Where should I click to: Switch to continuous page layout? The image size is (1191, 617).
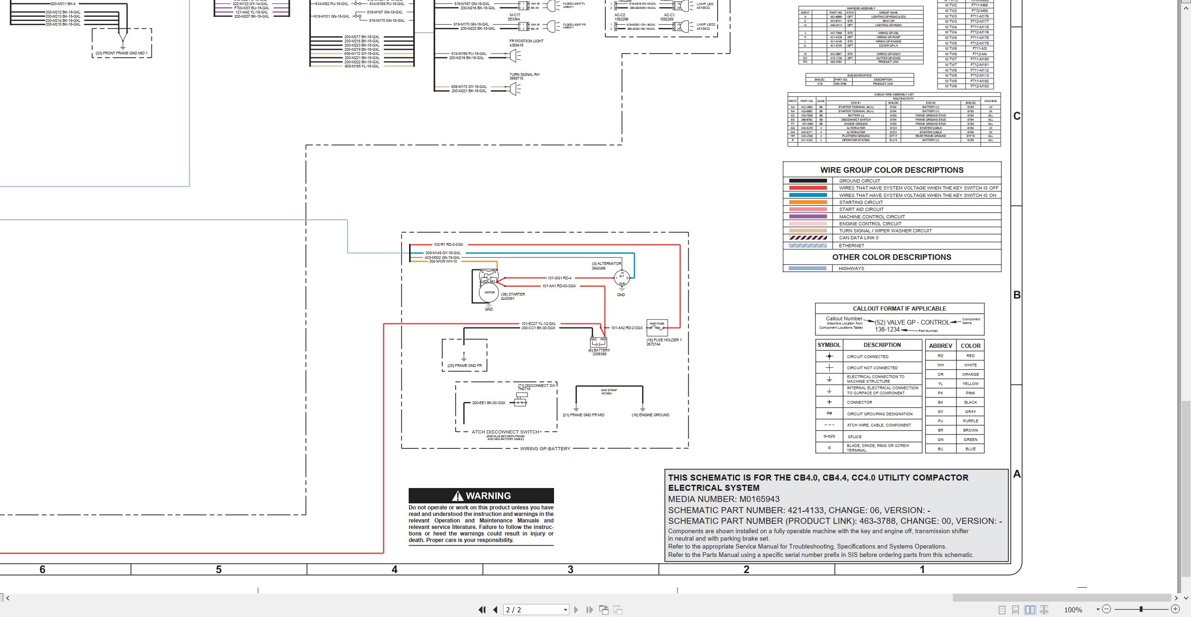[1016, 610]
